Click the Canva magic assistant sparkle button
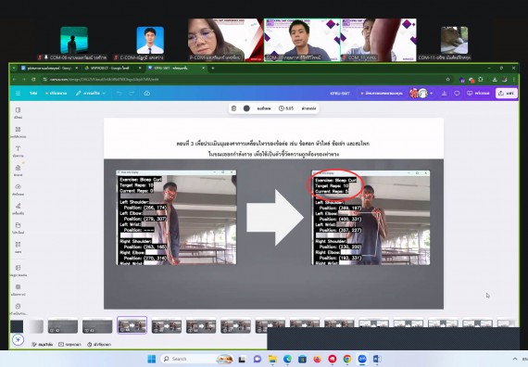 coord(18,339)
